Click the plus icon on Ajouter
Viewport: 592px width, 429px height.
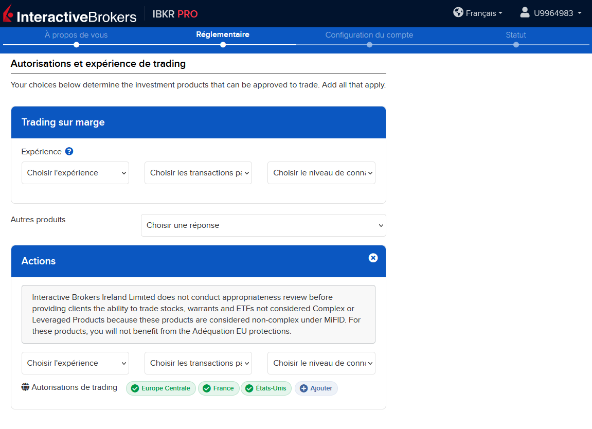click(x=303, y=388)
